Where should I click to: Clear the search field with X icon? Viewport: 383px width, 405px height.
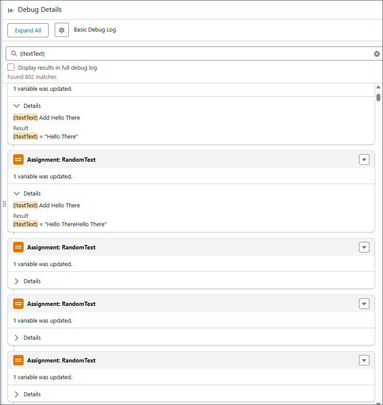(x=377, y=54)
